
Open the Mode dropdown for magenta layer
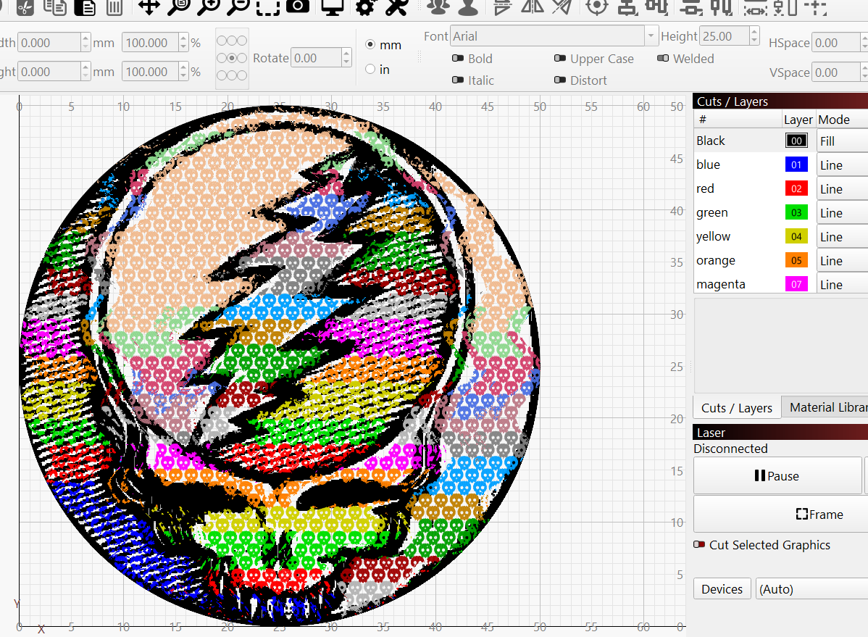[x=843, y=284]
